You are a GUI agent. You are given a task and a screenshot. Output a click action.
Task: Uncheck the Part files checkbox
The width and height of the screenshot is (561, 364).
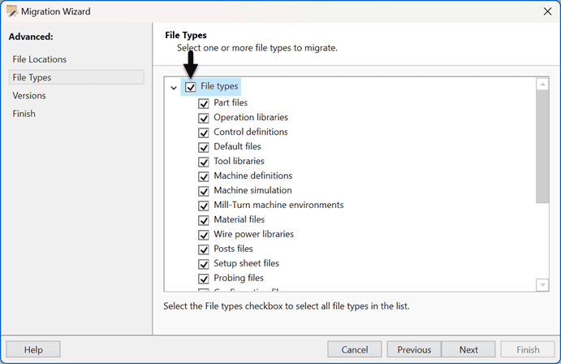tap(204, 103)
